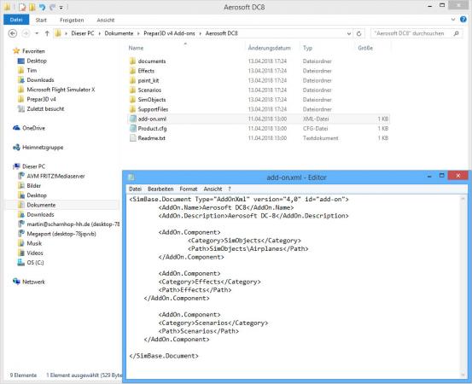472x384 pixels.
Task: Open the Explorer help question mark icon
Action: 463,20
